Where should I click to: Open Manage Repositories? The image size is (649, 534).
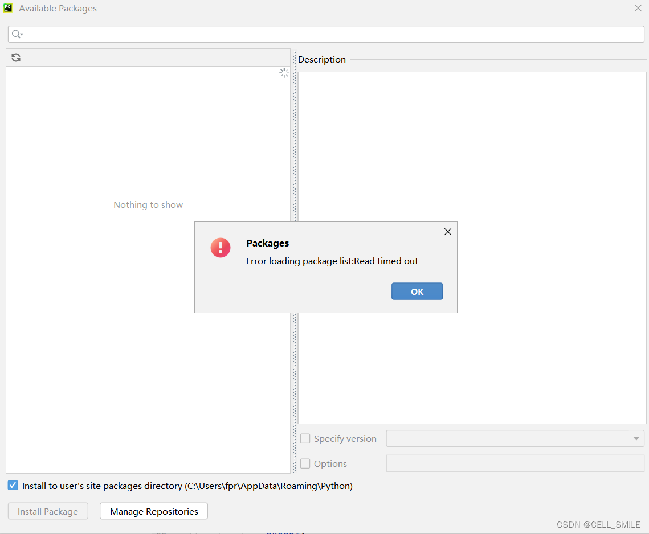pyautogui.click(x=153, y=511)
